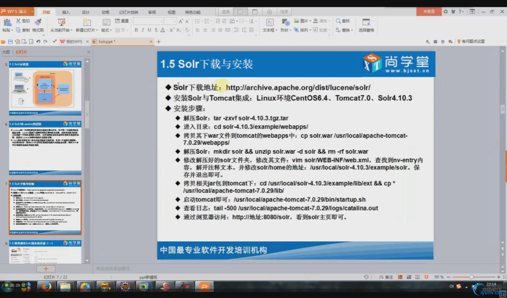507x298 pixels.
Task: Click the center align paragraph icon
Action: coord(205,30)
